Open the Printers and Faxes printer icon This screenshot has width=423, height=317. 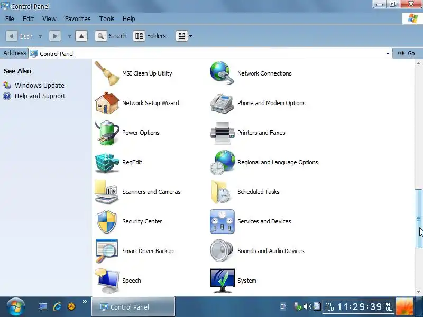click(x=222, y=133)
